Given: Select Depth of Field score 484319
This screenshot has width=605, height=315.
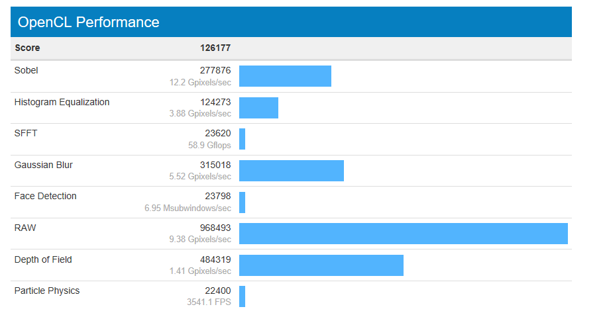Looking at the screenshot, I should tap(215, 260).
